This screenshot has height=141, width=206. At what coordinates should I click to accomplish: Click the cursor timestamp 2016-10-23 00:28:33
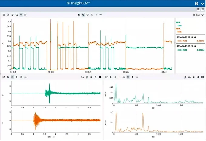[x=186, y=46]
